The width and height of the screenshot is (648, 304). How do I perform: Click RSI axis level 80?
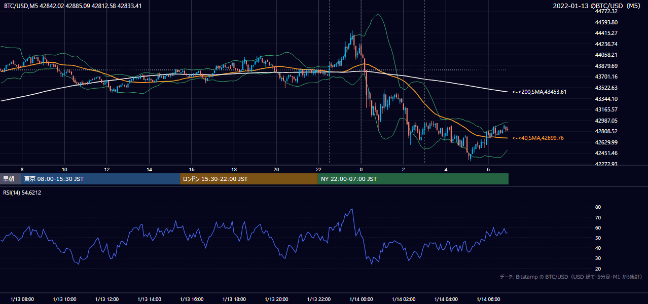(598, 207)
